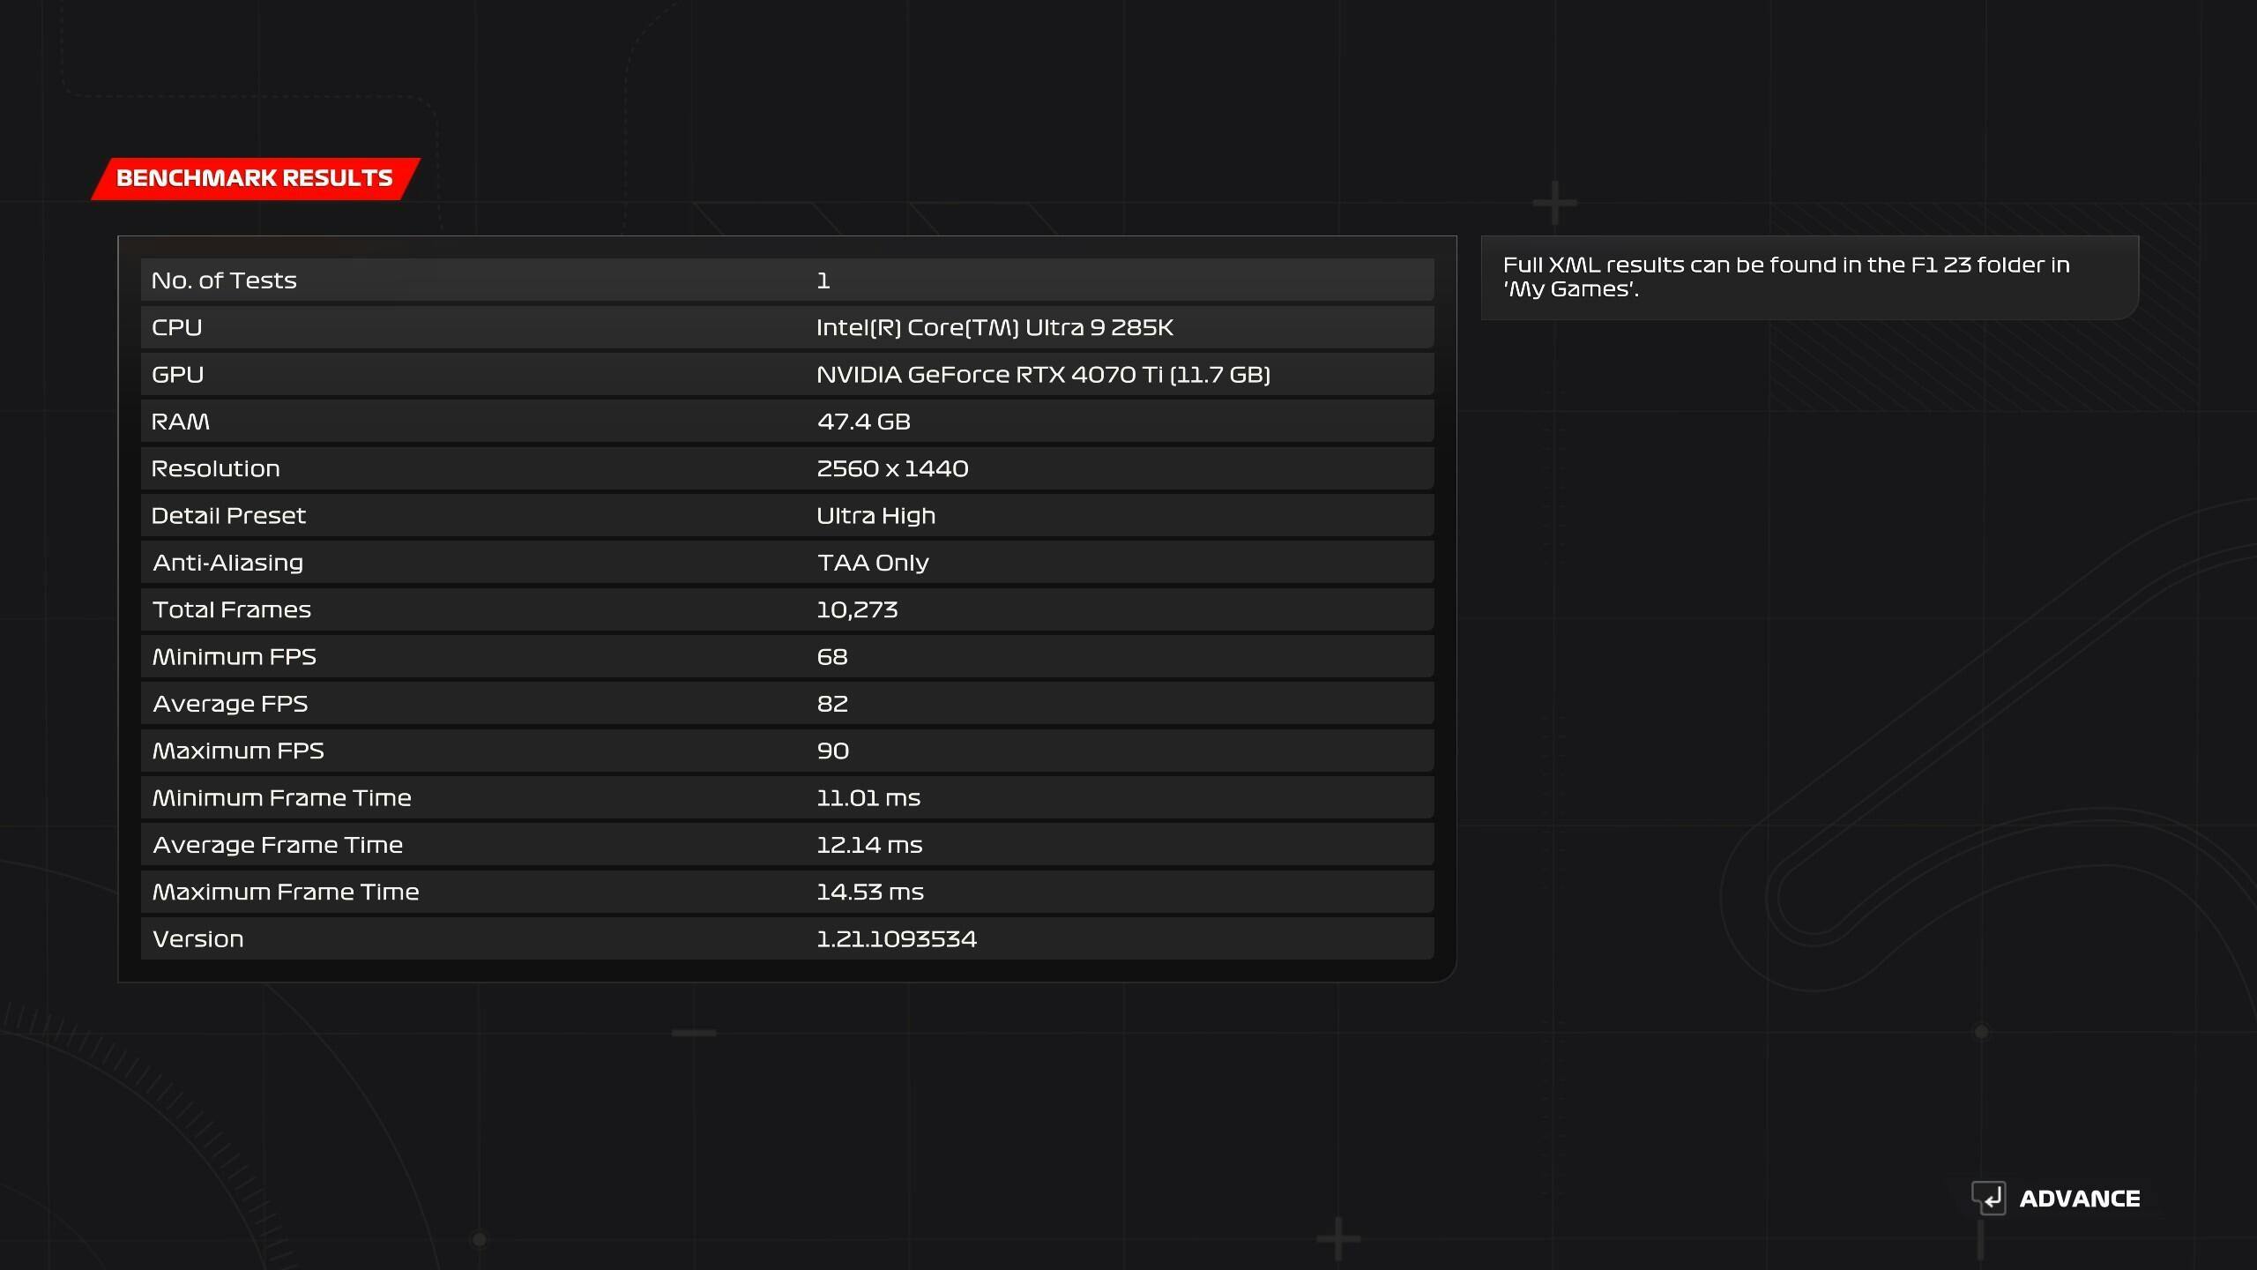This screenshot has width=2257, height=1270.
Task: Click the Average FPS value '82'
Action: point(832,704)
